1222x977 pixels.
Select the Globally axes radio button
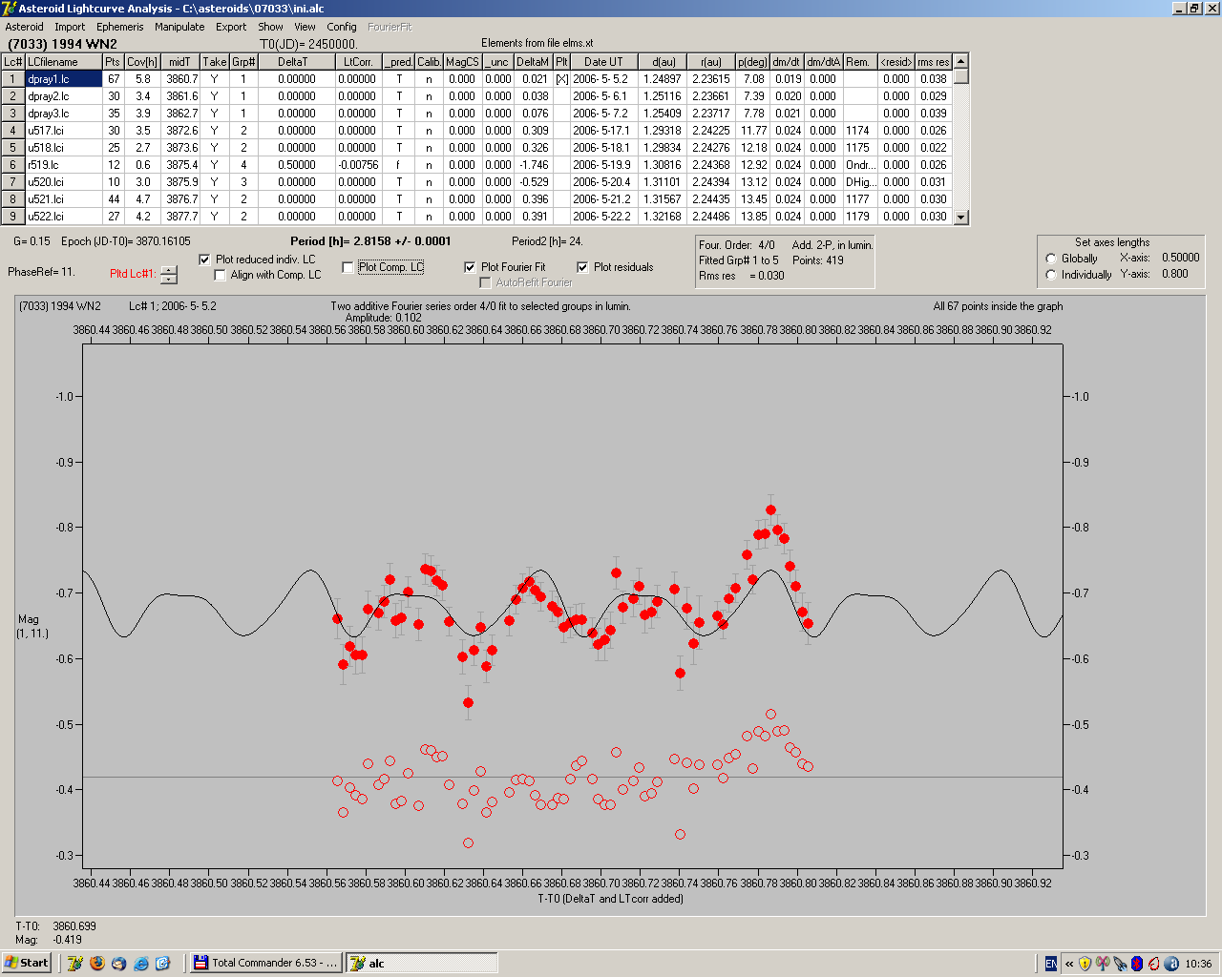tap(1051, 259)
